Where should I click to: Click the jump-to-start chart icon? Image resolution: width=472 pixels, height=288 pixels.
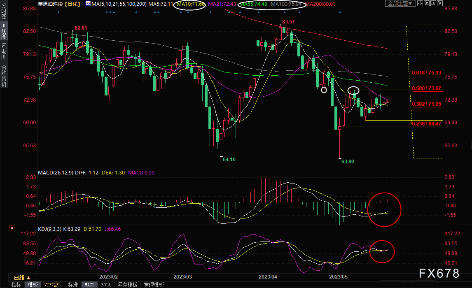coord(427,4)
